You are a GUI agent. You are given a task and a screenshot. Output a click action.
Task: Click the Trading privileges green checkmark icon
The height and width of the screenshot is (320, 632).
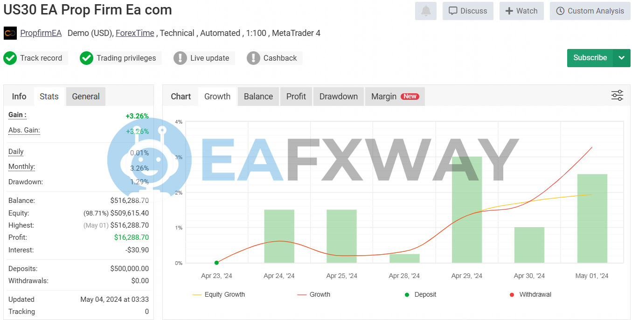(x=86, y=58)
